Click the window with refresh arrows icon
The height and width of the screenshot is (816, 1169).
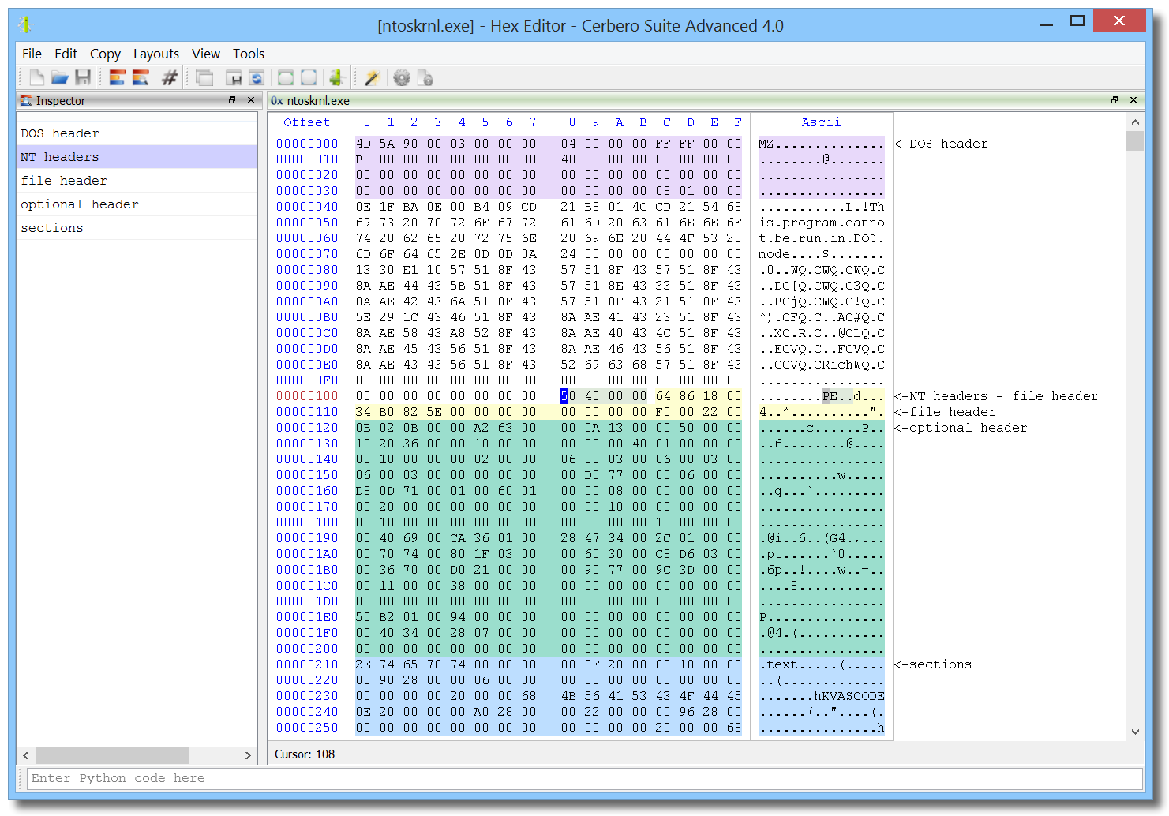pyautogui.click(x=257, y=77)
